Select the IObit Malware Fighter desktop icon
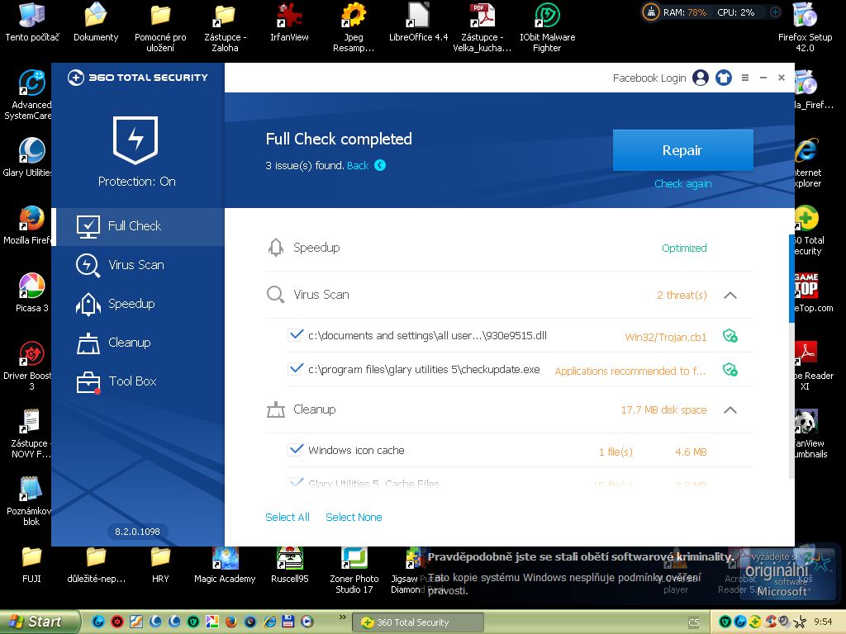846x634 pixels. click(547, 27)
